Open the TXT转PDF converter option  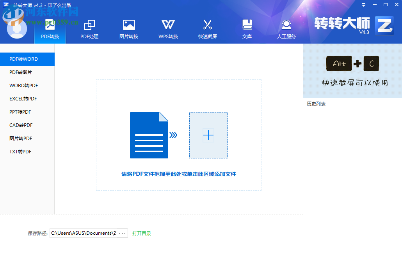21,151
